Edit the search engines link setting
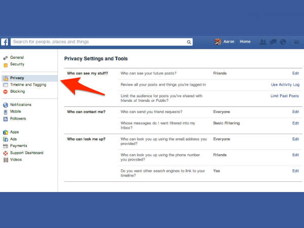 coord(295,171)
